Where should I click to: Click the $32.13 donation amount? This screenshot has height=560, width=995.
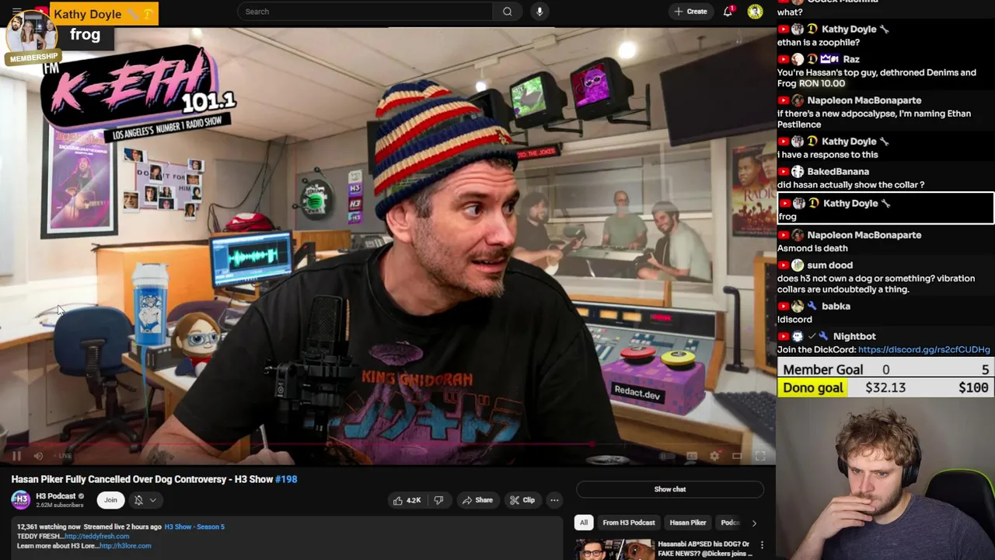885,387
